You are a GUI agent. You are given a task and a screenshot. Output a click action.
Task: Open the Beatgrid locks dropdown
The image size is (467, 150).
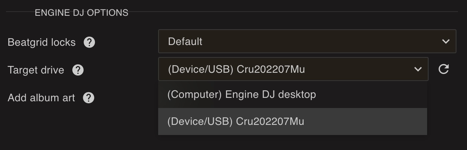(x=307, y=41)
